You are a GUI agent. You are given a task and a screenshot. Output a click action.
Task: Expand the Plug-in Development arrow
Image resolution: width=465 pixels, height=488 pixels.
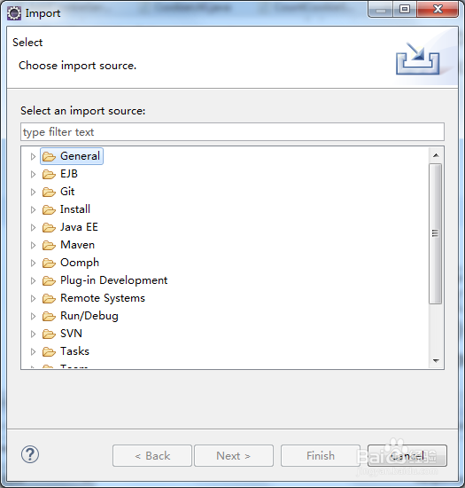(x=33, y=280)
